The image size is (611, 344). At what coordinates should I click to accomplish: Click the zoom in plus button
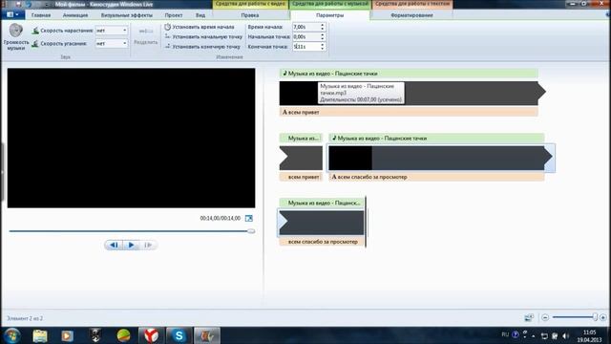tap(603, 317)
